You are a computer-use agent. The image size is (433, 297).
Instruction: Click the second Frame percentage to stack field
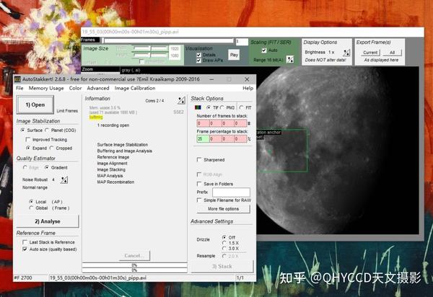(216, 139)
